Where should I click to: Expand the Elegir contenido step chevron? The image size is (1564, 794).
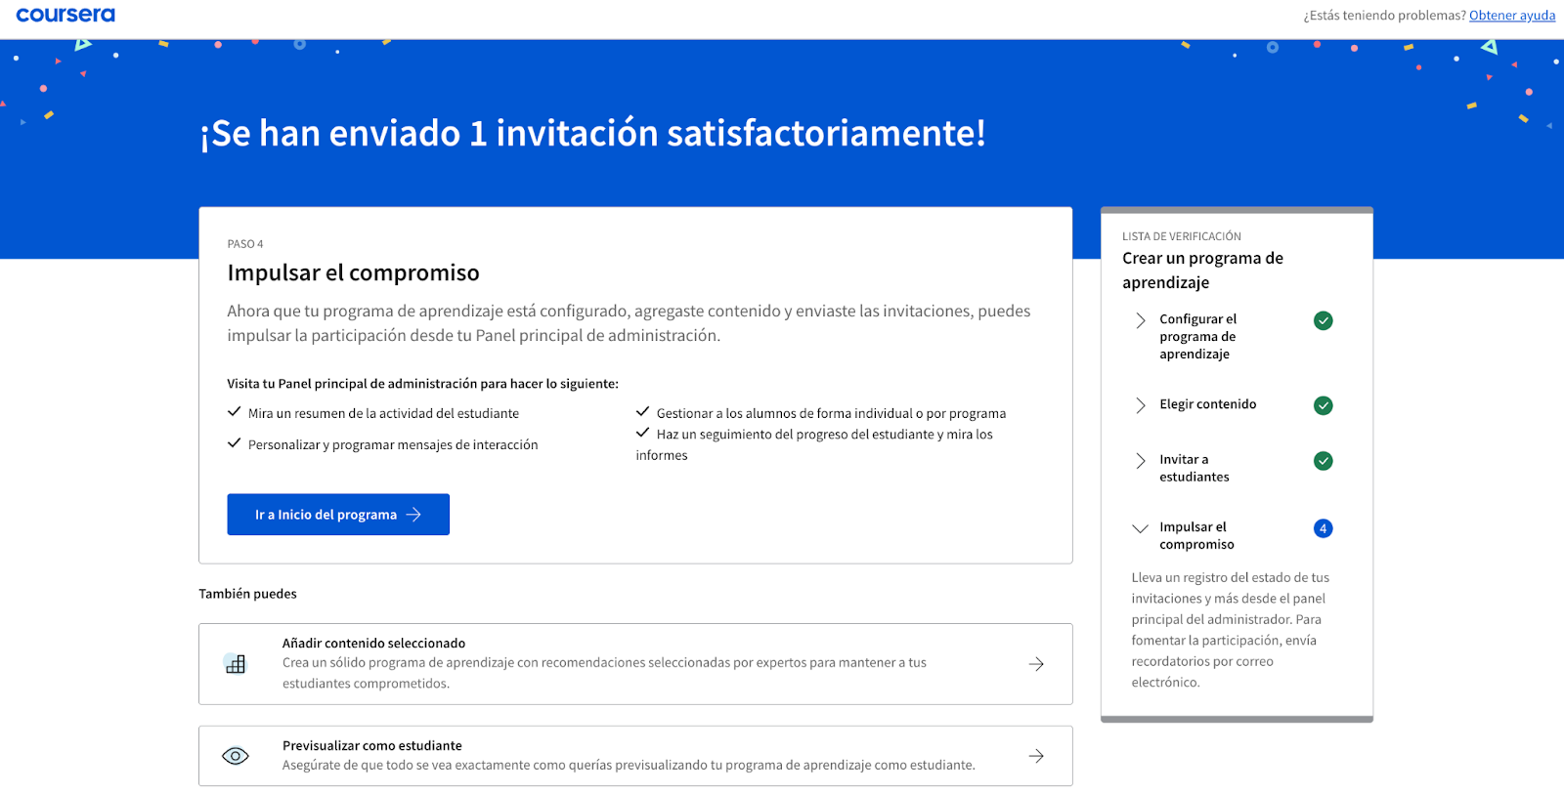coord(1140,405)
